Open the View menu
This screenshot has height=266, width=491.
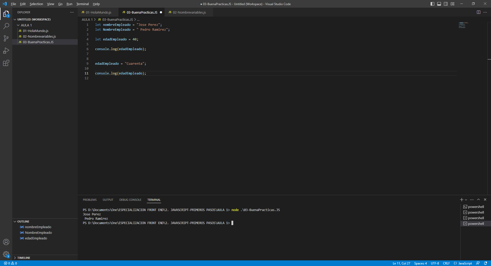pos(51,4)
